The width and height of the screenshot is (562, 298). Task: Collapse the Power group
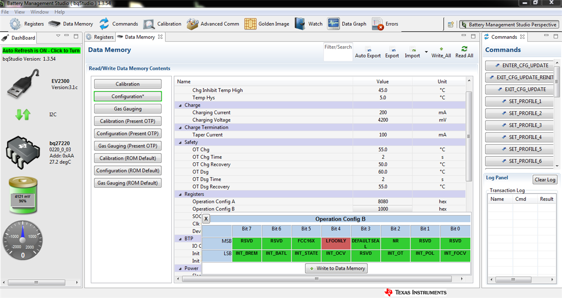coord(180,268)
